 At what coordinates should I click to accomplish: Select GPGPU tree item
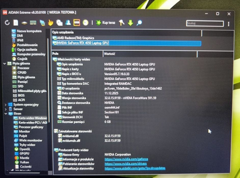pos(22,154)
